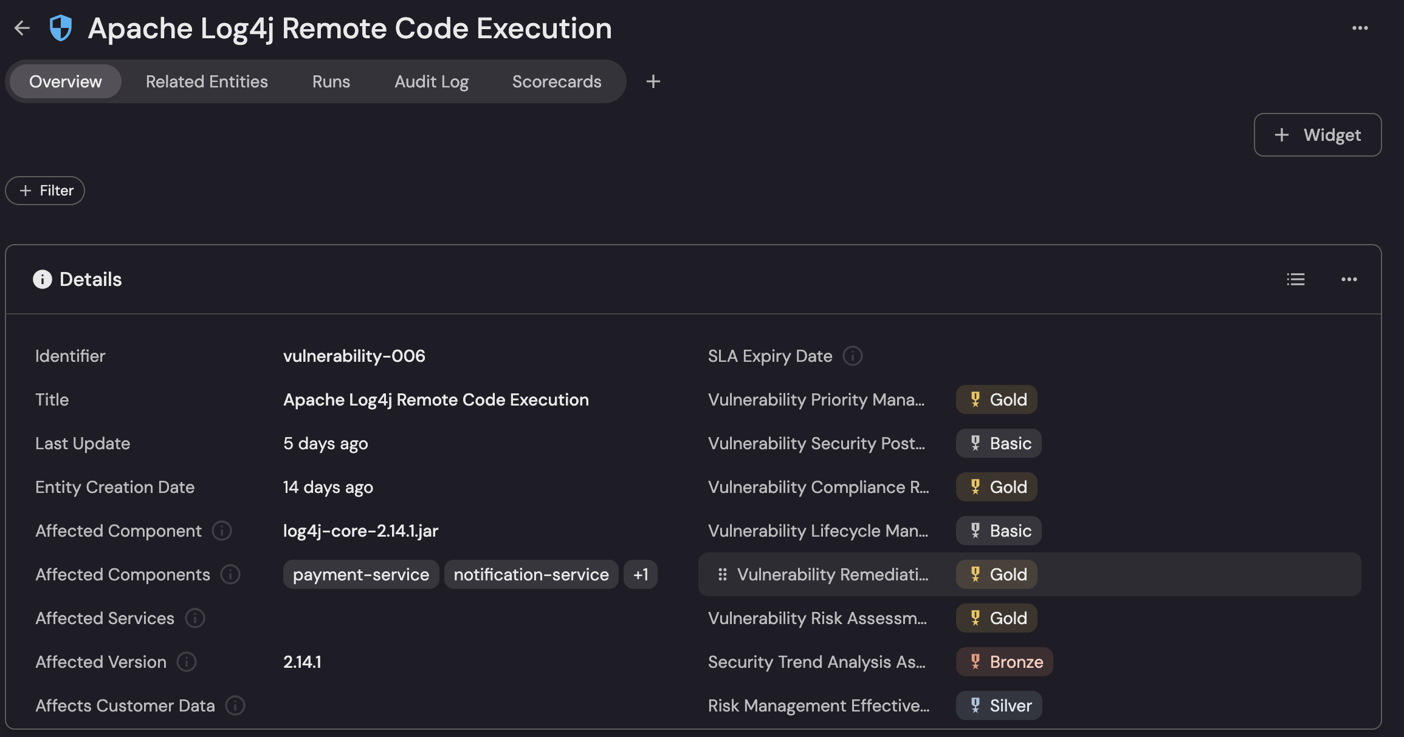
Task: Click the info tooltip beside Affected Version
Action: (186, 662)
